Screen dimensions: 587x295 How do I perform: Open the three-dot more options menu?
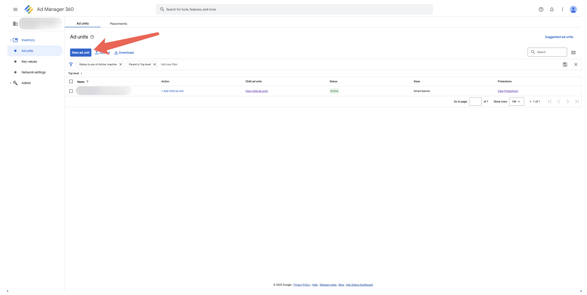[x=562, y=9]
